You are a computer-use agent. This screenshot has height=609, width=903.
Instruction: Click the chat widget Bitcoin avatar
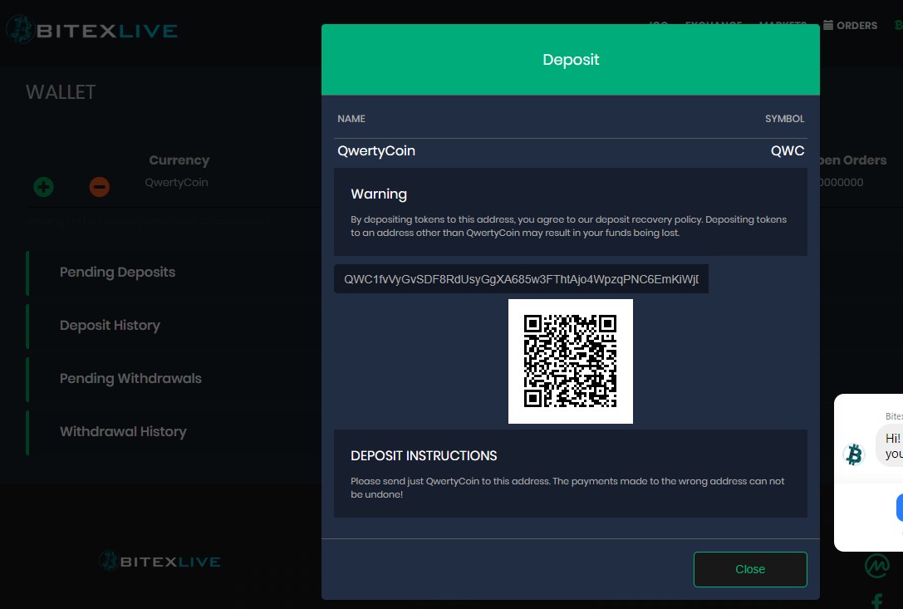point(853,454)
